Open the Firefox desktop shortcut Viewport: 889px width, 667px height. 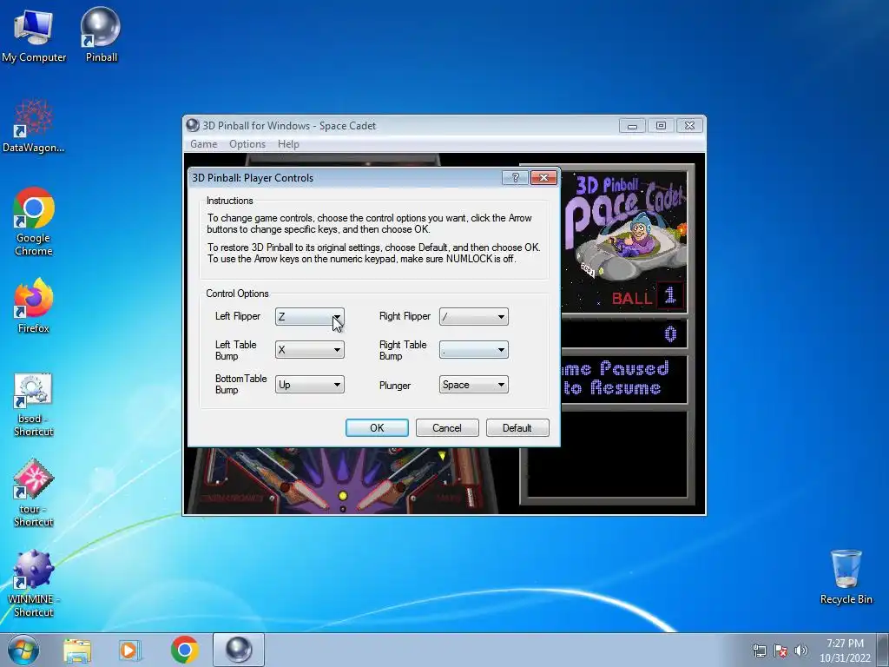(34, 305)
